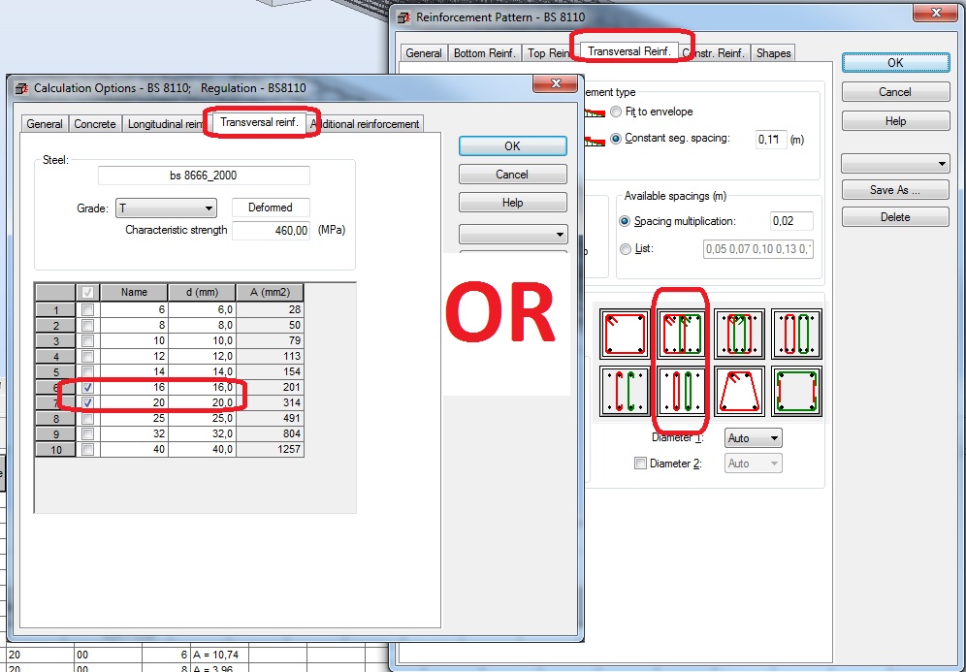
Task: Select the two vertical pin links pattern icon
Action: click(682, 391)
